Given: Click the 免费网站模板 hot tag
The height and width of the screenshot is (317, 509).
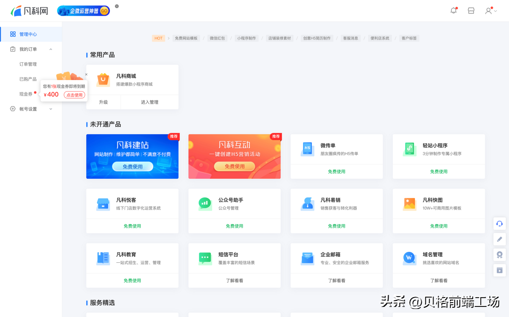Looking at the screenshot, I should point(186,38).
